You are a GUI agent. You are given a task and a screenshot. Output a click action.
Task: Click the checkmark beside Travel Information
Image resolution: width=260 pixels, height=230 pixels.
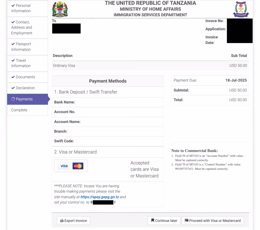(x=13, y=60)
